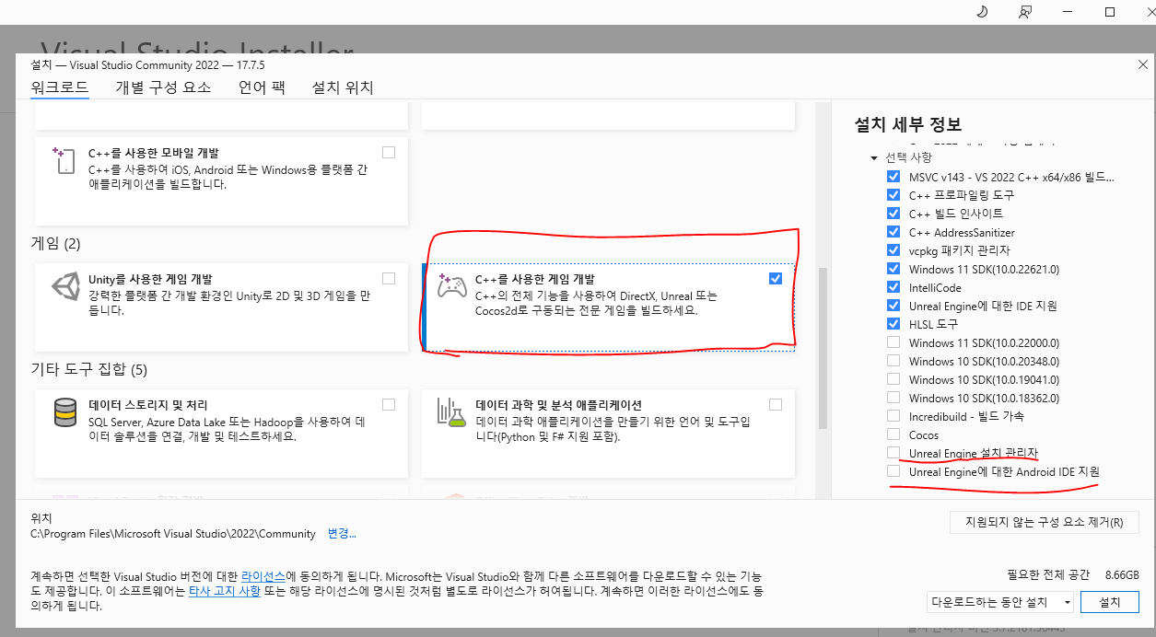Uncheck the C++를 사용한 게임 개발 workload
The image size is (1156, 637).
pyautogui.click(x=776, y=278)
